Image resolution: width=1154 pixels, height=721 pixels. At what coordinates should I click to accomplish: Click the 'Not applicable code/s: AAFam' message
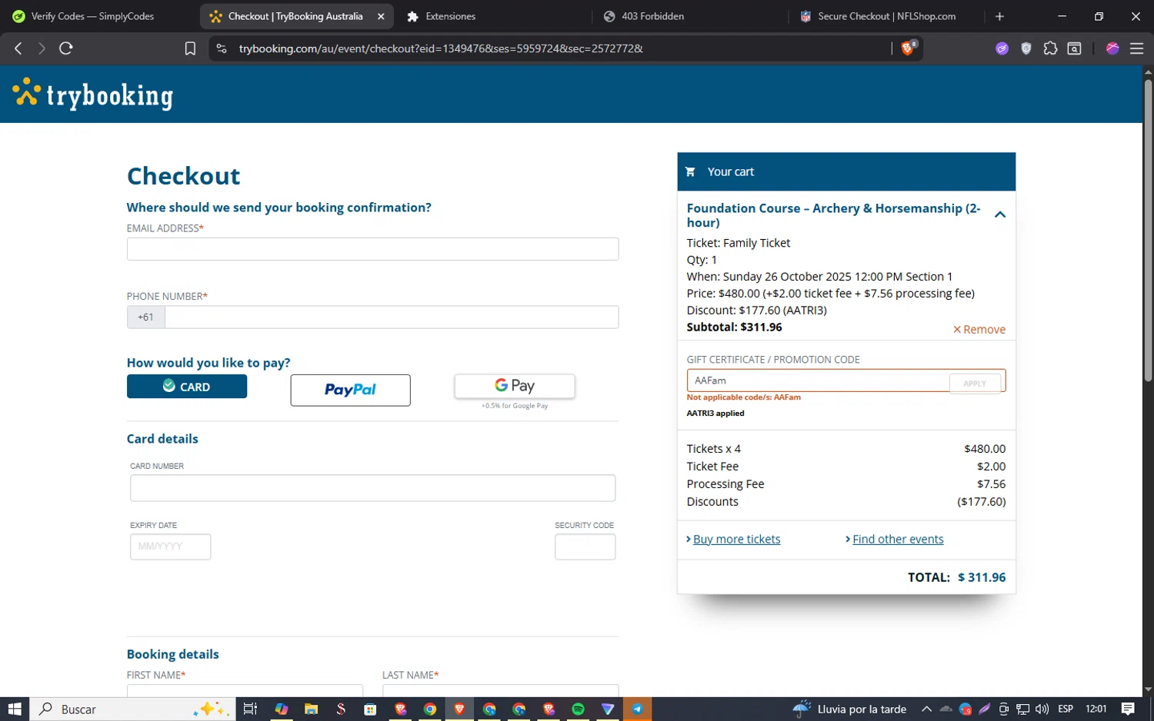[744, 397]
